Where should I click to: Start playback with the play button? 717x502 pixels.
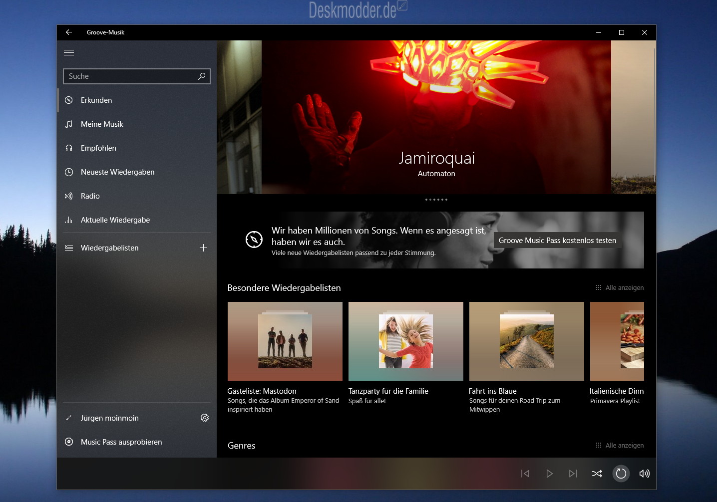549,474
